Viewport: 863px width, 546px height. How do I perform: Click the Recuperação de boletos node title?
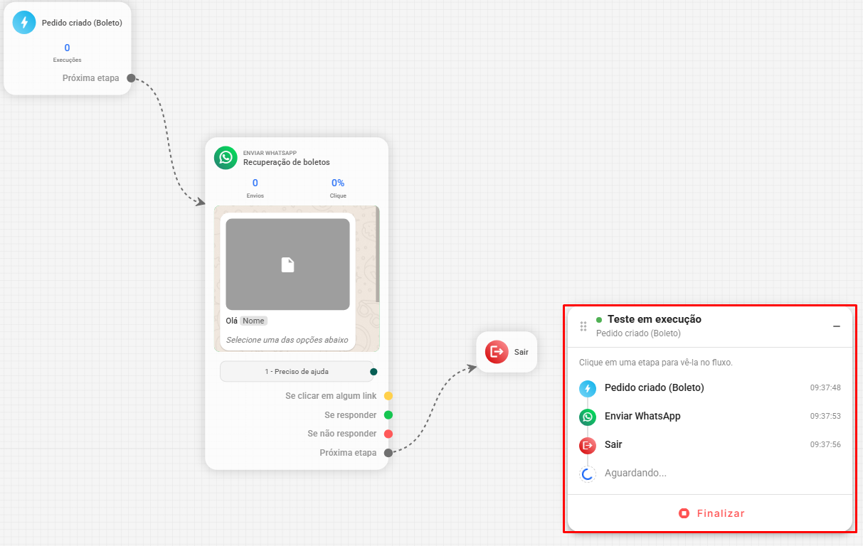coord(287,162)
